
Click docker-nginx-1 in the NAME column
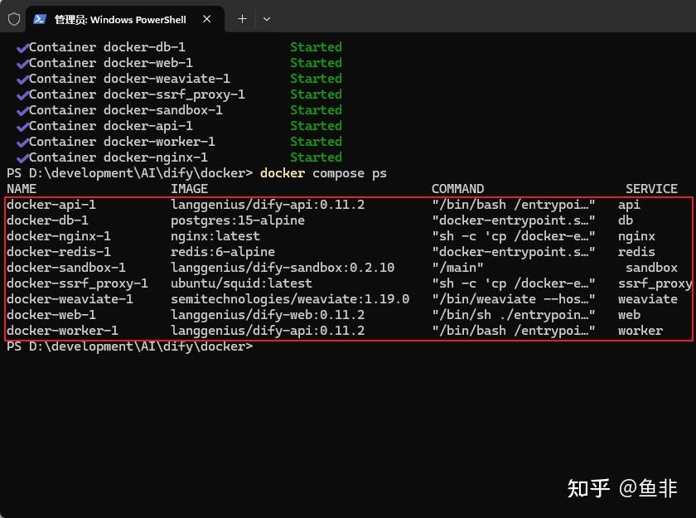pos(59,236)
